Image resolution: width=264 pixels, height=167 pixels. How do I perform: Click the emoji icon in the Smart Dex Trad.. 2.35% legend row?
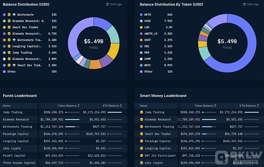coord(9,65)
